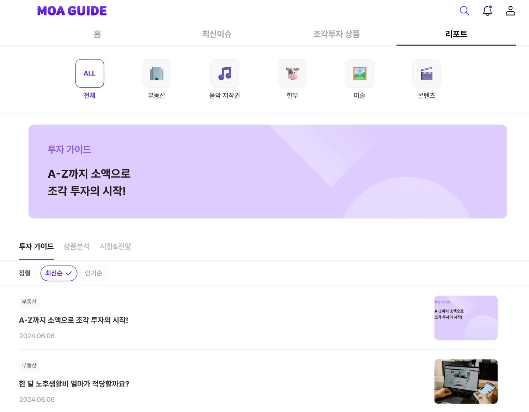Open the 조각투자 상품 menu

[336, 34]
